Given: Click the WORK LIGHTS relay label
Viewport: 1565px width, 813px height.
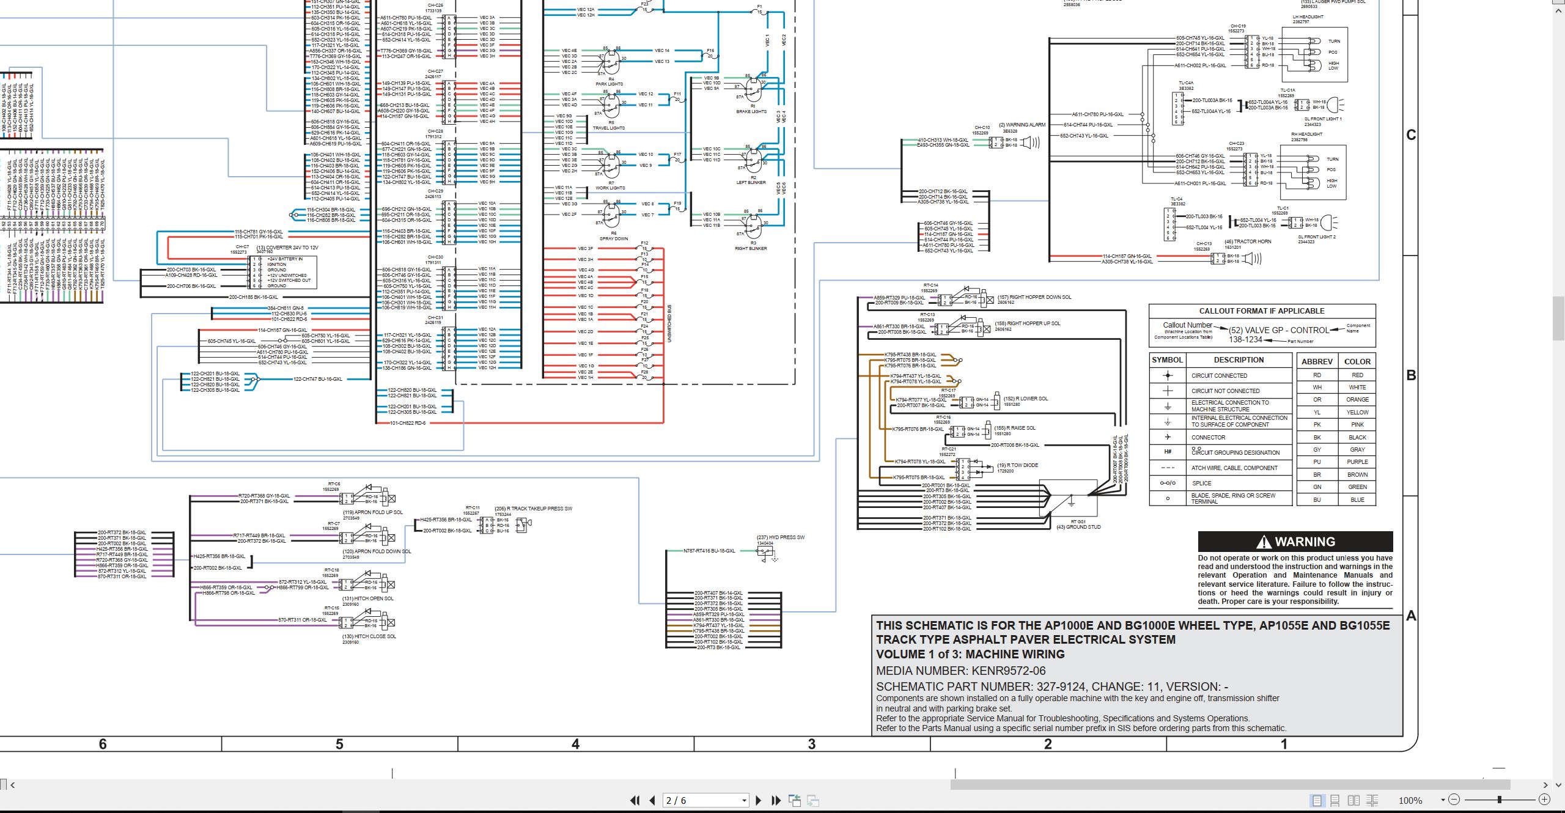Looking at the screenshot, I should point(610,188).
